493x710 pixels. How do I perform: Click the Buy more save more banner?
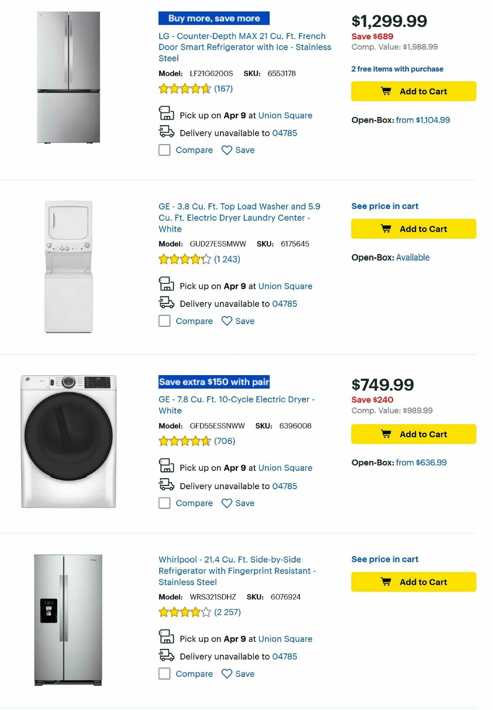pos(213,18)
